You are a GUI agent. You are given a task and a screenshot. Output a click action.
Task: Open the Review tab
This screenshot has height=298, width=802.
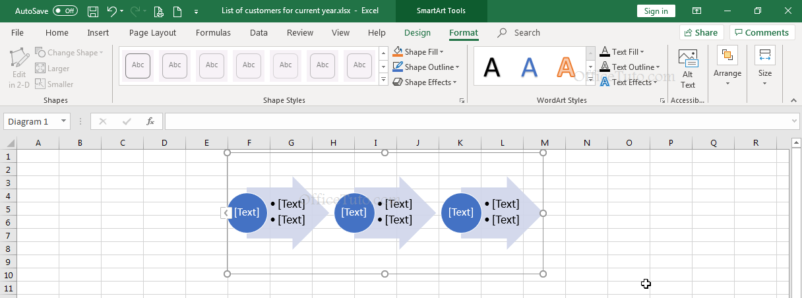(x=300, y=32)
